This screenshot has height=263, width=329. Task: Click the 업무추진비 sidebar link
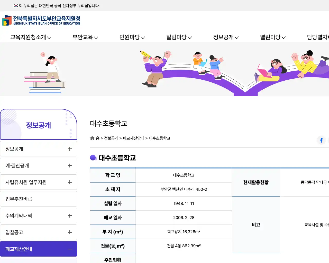[16, 199]
